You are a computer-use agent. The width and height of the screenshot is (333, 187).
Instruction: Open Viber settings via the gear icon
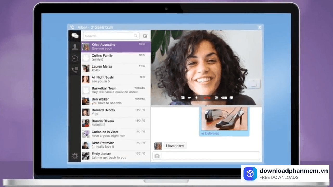click(x=75, y=156)
